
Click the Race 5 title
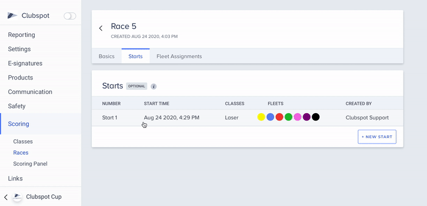tap(124, 26)
